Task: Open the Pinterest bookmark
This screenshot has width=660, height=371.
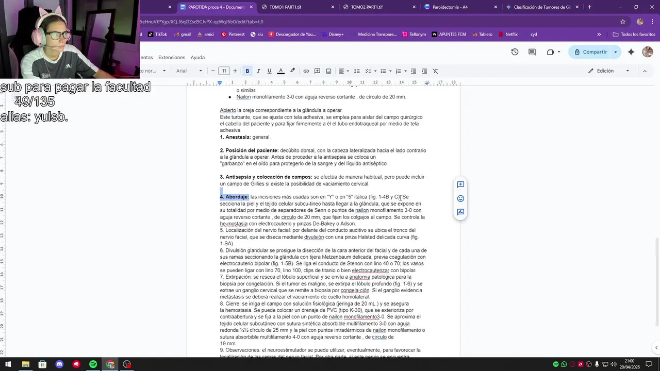Action: (233, 35)
